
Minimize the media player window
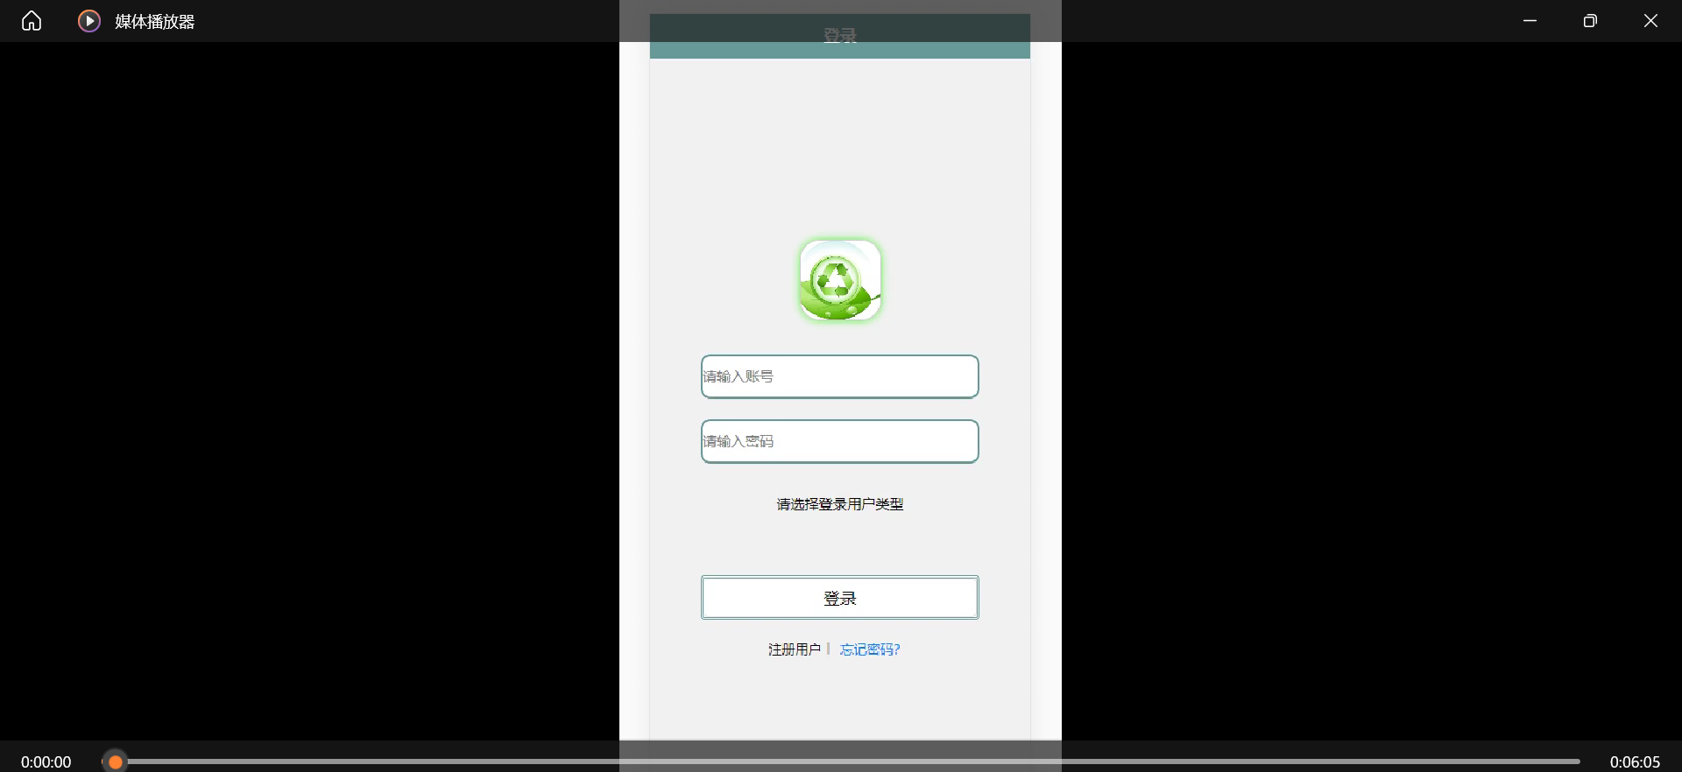coord(1530,21)
